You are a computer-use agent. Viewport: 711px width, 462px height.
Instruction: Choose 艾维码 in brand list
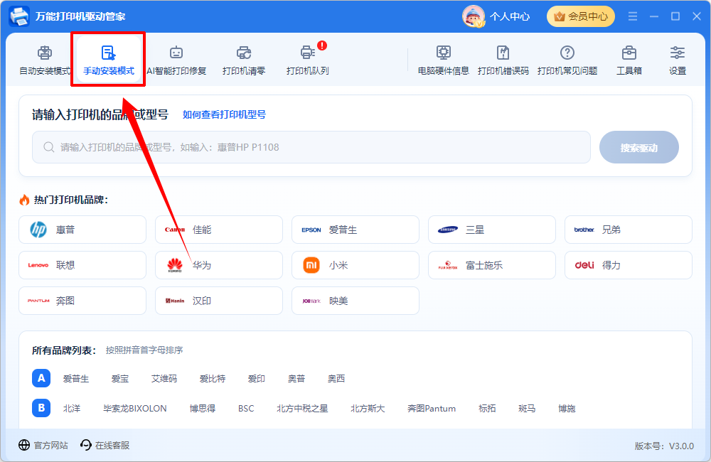click(164, 379)
